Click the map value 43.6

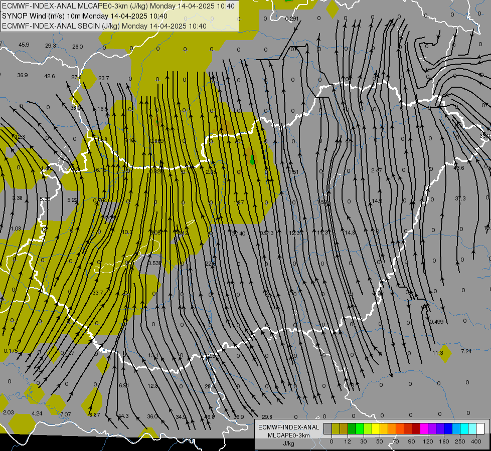459,168
